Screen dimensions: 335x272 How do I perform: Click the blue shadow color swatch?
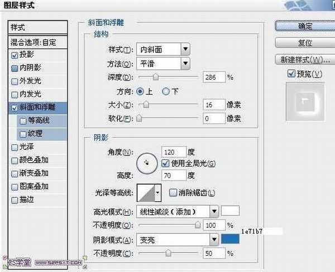click(x=230, y=239)
